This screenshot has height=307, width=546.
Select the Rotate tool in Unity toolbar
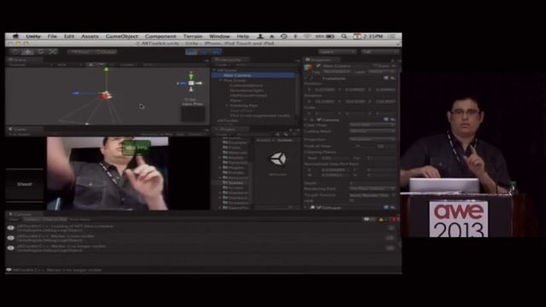pos(40,52)
